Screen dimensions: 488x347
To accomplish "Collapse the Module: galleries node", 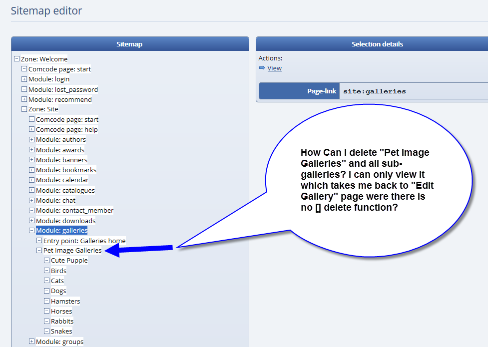I will [32, 231].
